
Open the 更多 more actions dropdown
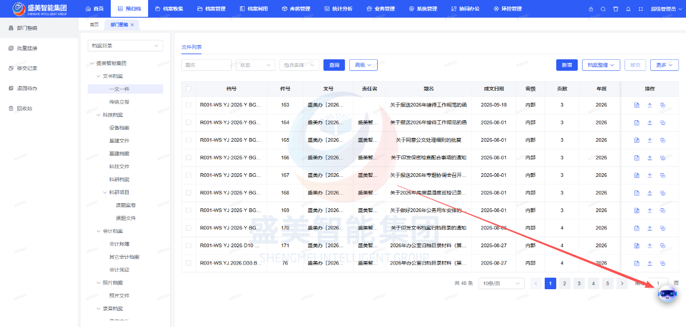click(664, 65)
